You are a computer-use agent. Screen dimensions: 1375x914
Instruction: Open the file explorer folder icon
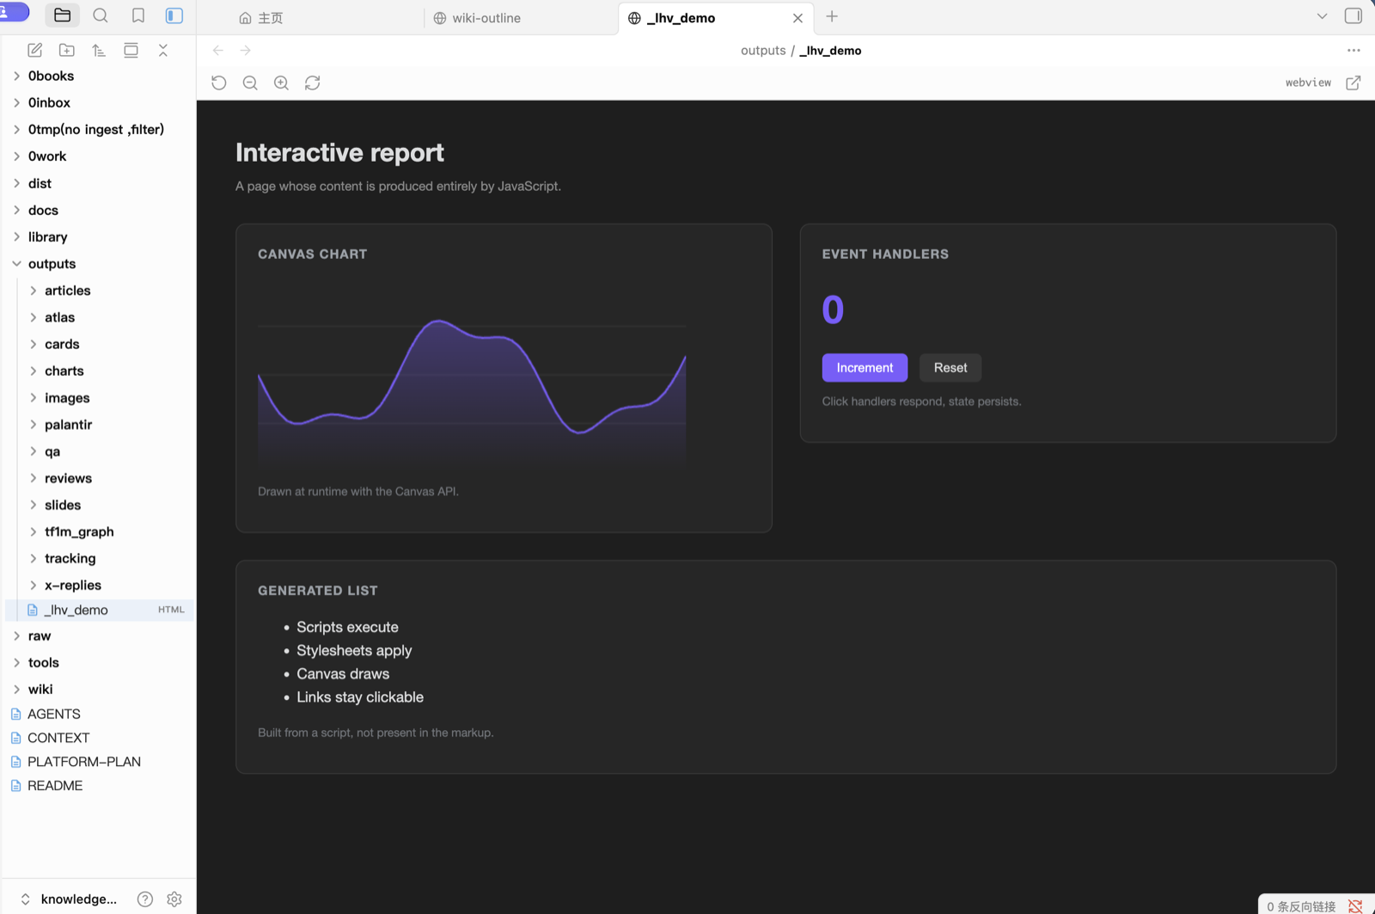click(62, 15)
